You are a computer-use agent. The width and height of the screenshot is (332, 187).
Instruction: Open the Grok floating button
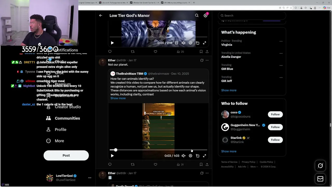coord(320,166)
